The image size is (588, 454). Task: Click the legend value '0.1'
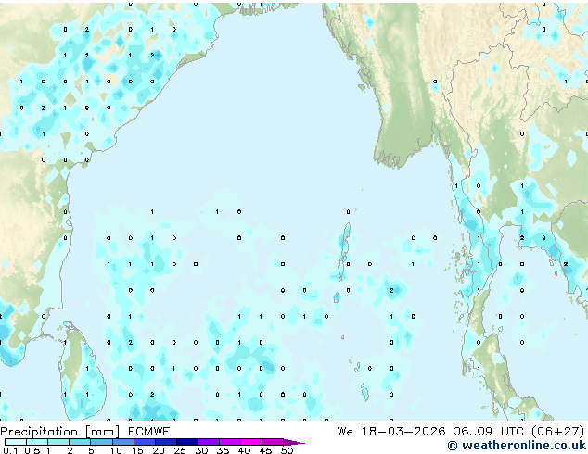(x=10, y=450)
